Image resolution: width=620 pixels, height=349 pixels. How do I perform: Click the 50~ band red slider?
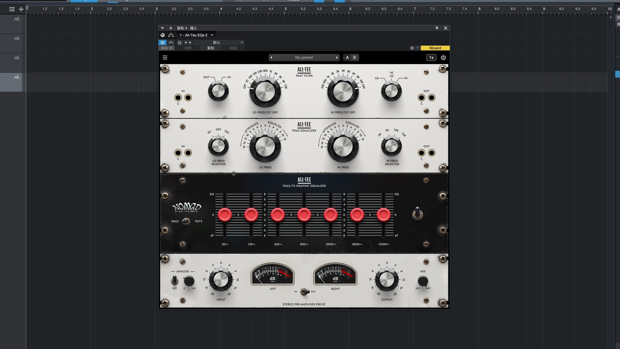225,215
